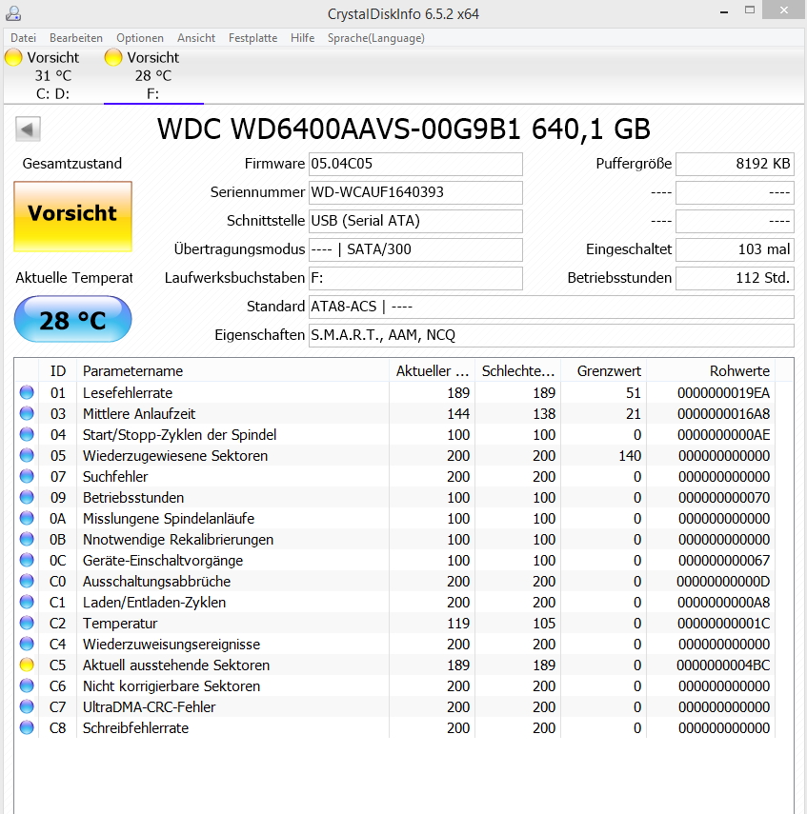Screen dimensions: 807x814
Task: Click the status dot for Mittlere Anlaufzeit
Action: tap(27, 413)
